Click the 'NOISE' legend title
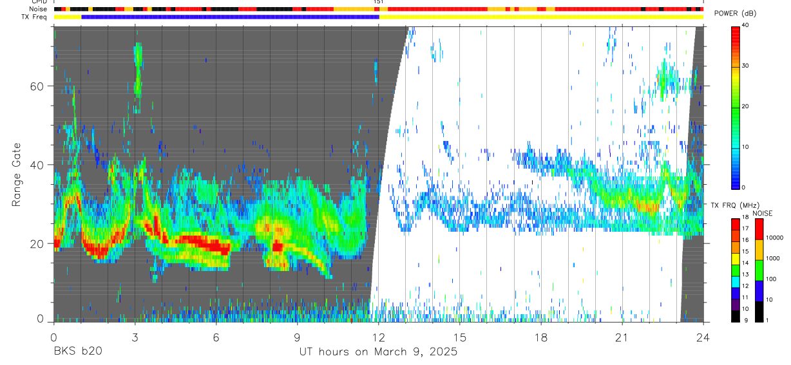Viewport: 791px width, 365px height. pos(764,214)
